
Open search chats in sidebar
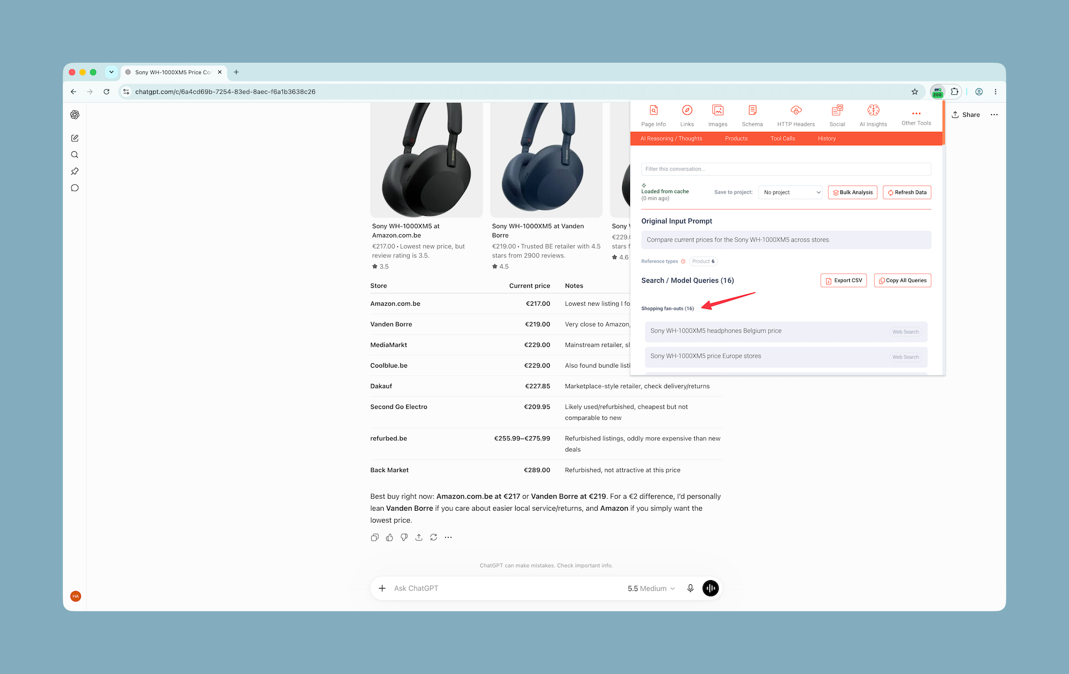click(x=75, y=155)
